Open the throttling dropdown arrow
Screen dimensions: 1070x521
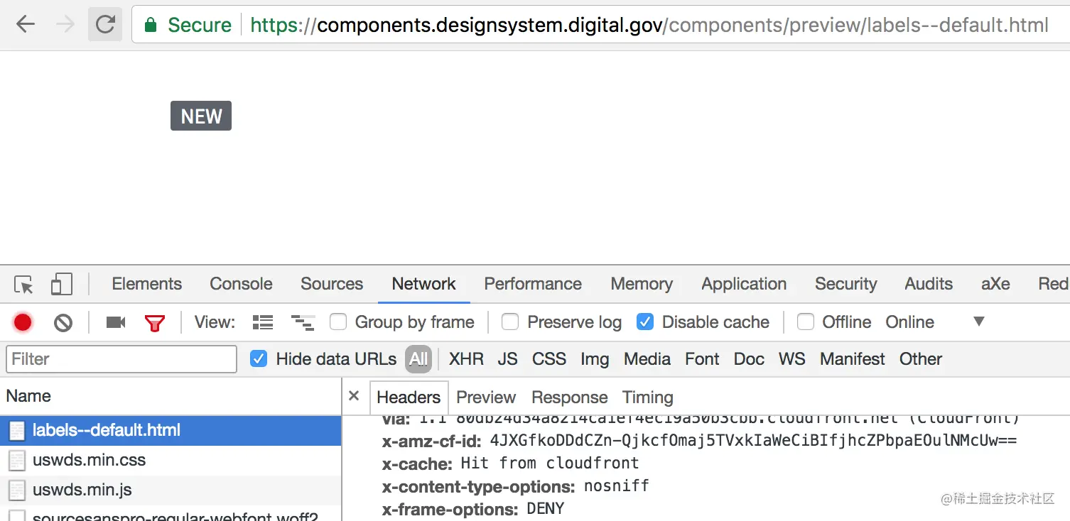click(x=979, y=322)
